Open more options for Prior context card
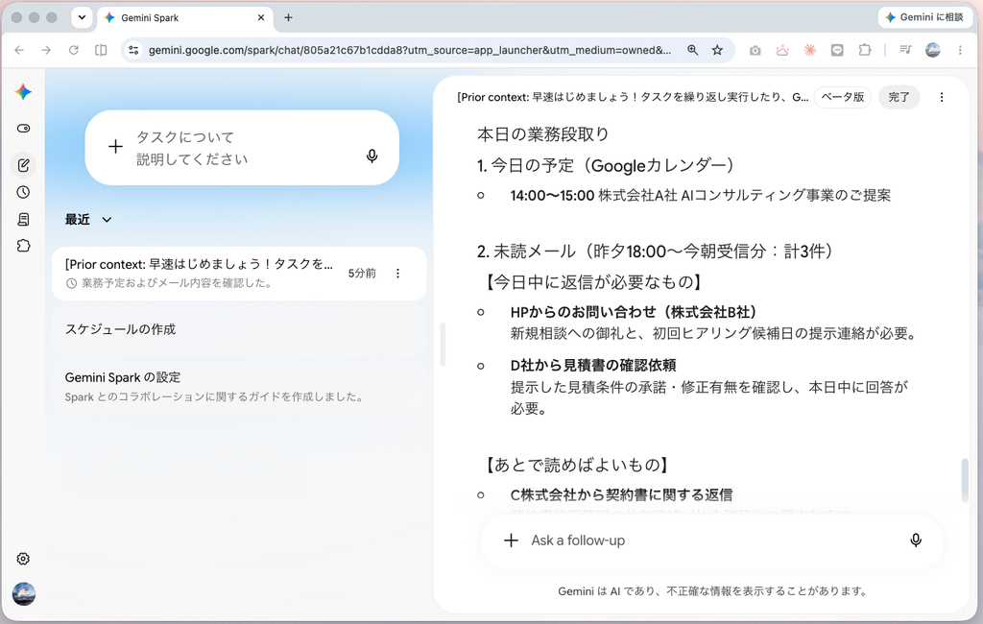Screen dimensions: 983x624 (397, 274)
